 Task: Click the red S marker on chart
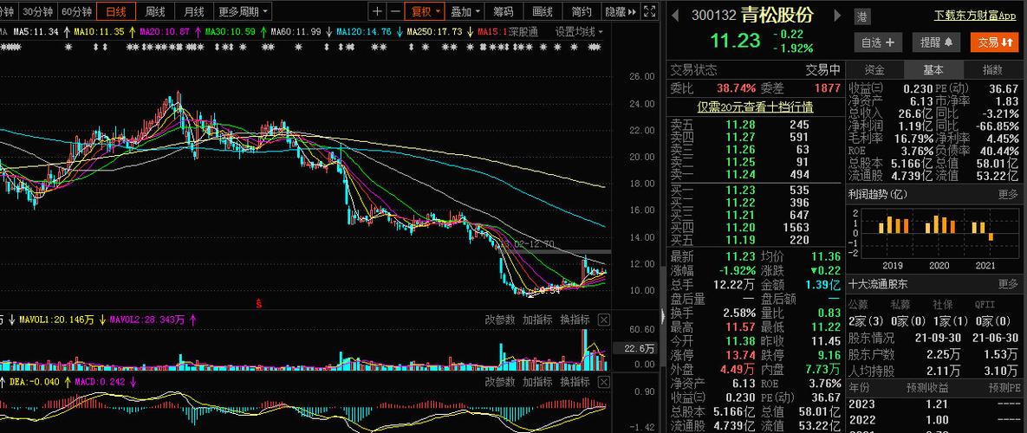259,303
